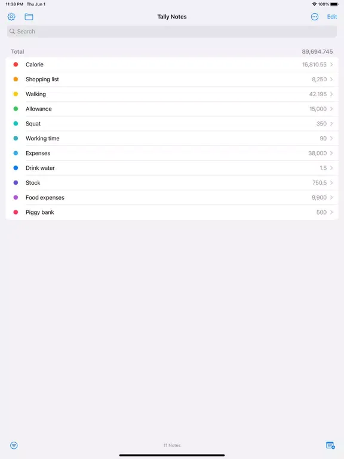This screenshot has height=459, width=344.
Task: Open the settings gear icon
Action: pyautogui.click(x=11, y=17)
